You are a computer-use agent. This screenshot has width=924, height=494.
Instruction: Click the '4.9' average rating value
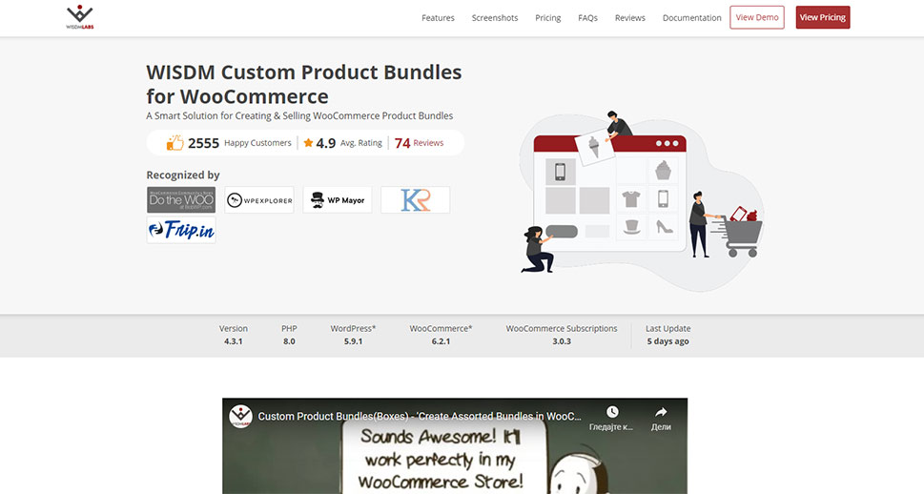[x=326, y=143]
